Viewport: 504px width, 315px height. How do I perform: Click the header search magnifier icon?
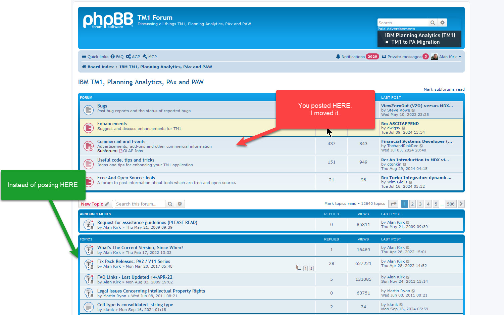[x=433, y=22]
